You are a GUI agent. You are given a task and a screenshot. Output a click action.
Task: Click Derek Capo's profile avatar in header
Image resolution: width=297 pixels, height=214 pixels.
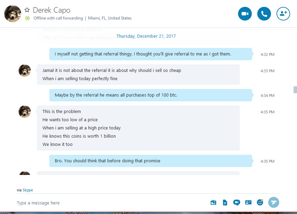(13, 14)
